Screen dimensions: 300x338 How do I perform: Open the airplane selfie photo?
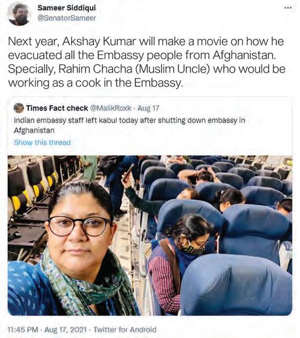coord(150,235)
